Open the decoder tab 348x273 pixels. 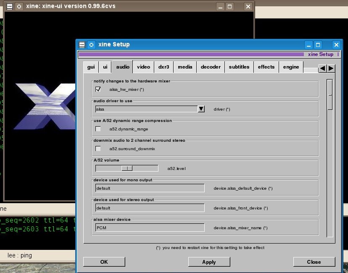(211, 67)
